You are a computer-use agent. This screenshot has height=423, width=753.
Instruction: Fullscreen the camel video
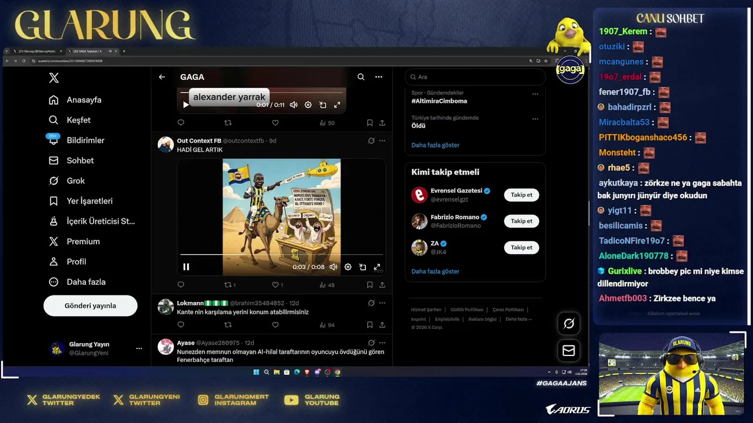(377, 267)
